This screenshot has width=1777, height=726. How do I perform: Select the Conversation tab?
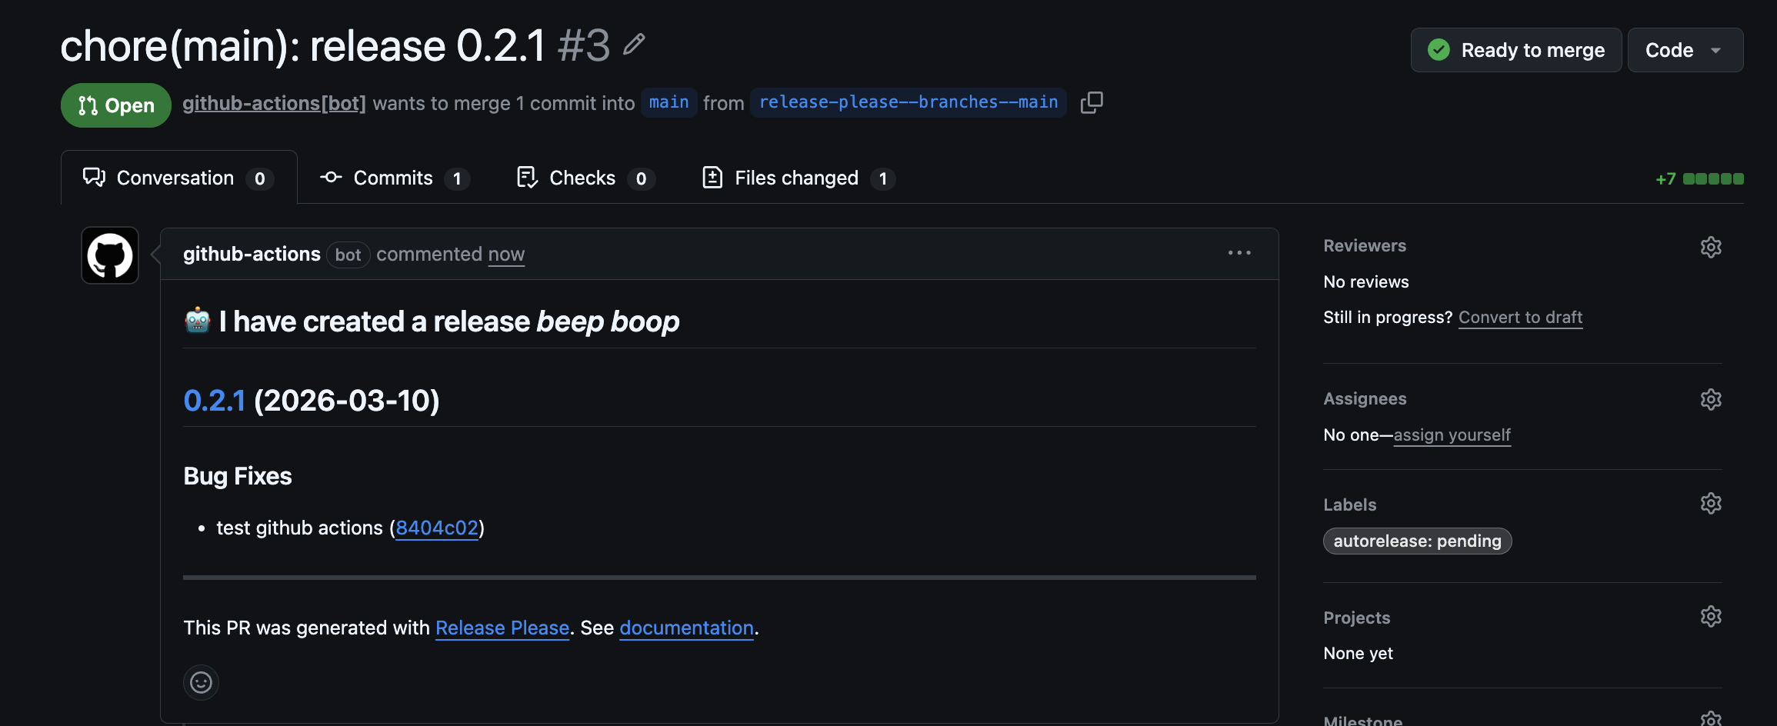coord(175,178)
